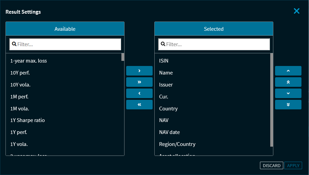Remove all items with double left arrow
309x175 pixels.
point(139,105)
